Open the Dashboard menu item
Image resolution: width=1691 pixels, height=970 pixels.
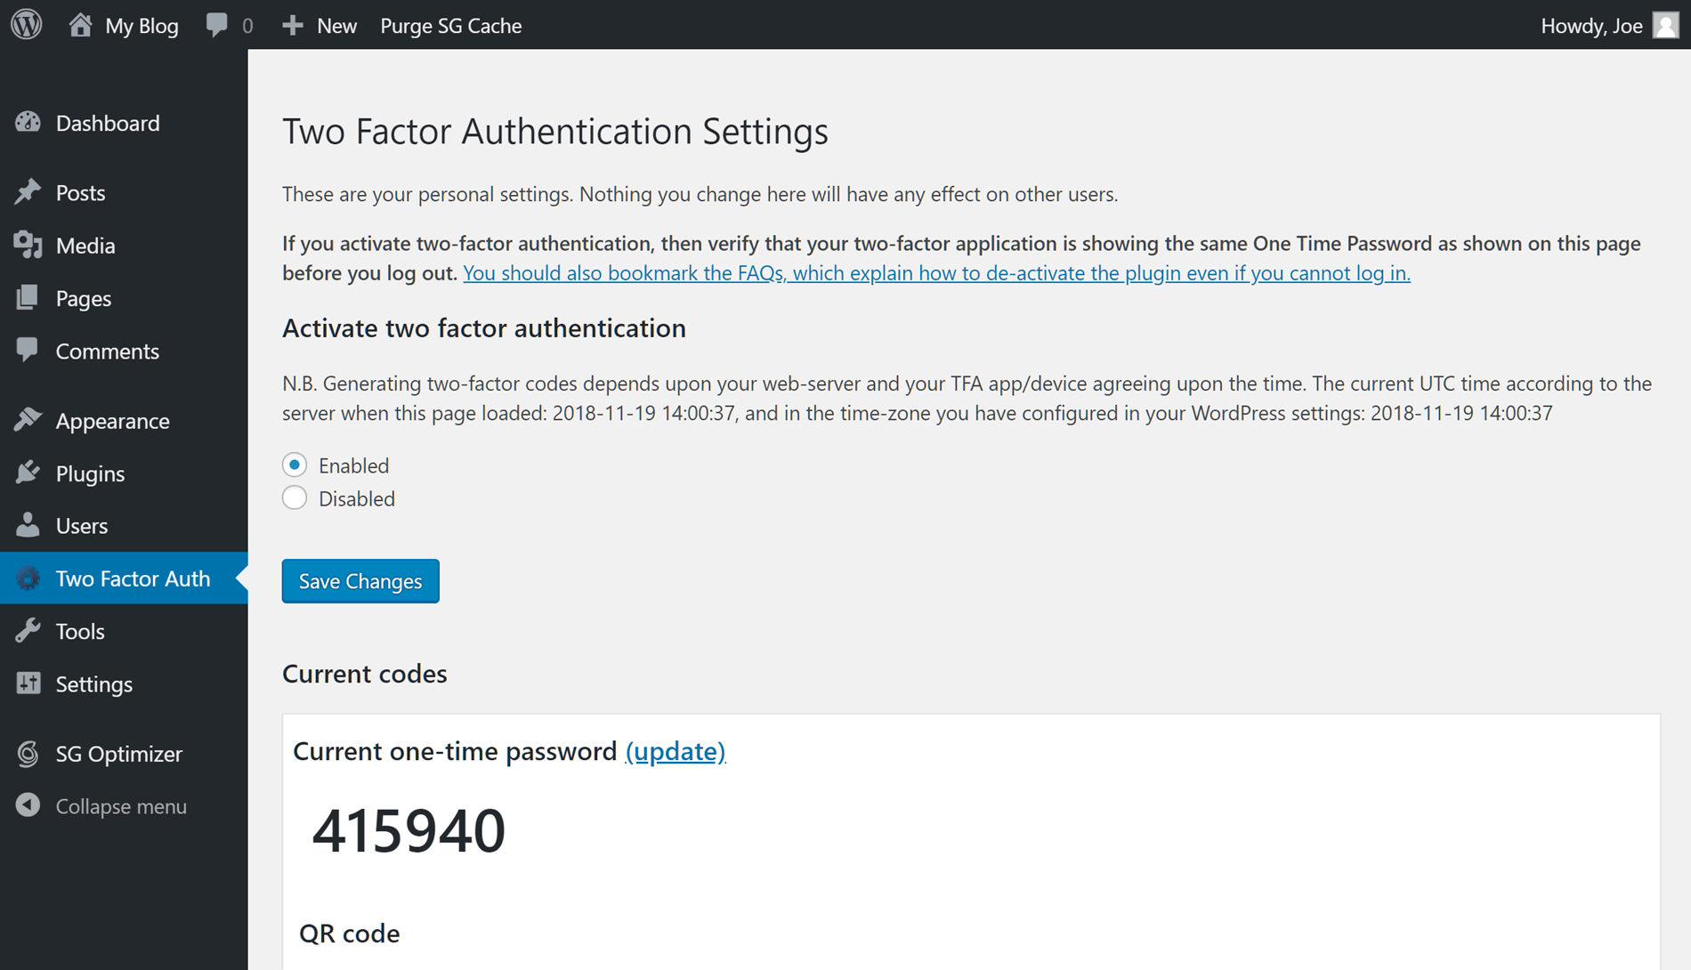pyautogui.click(x=108, y=123)
